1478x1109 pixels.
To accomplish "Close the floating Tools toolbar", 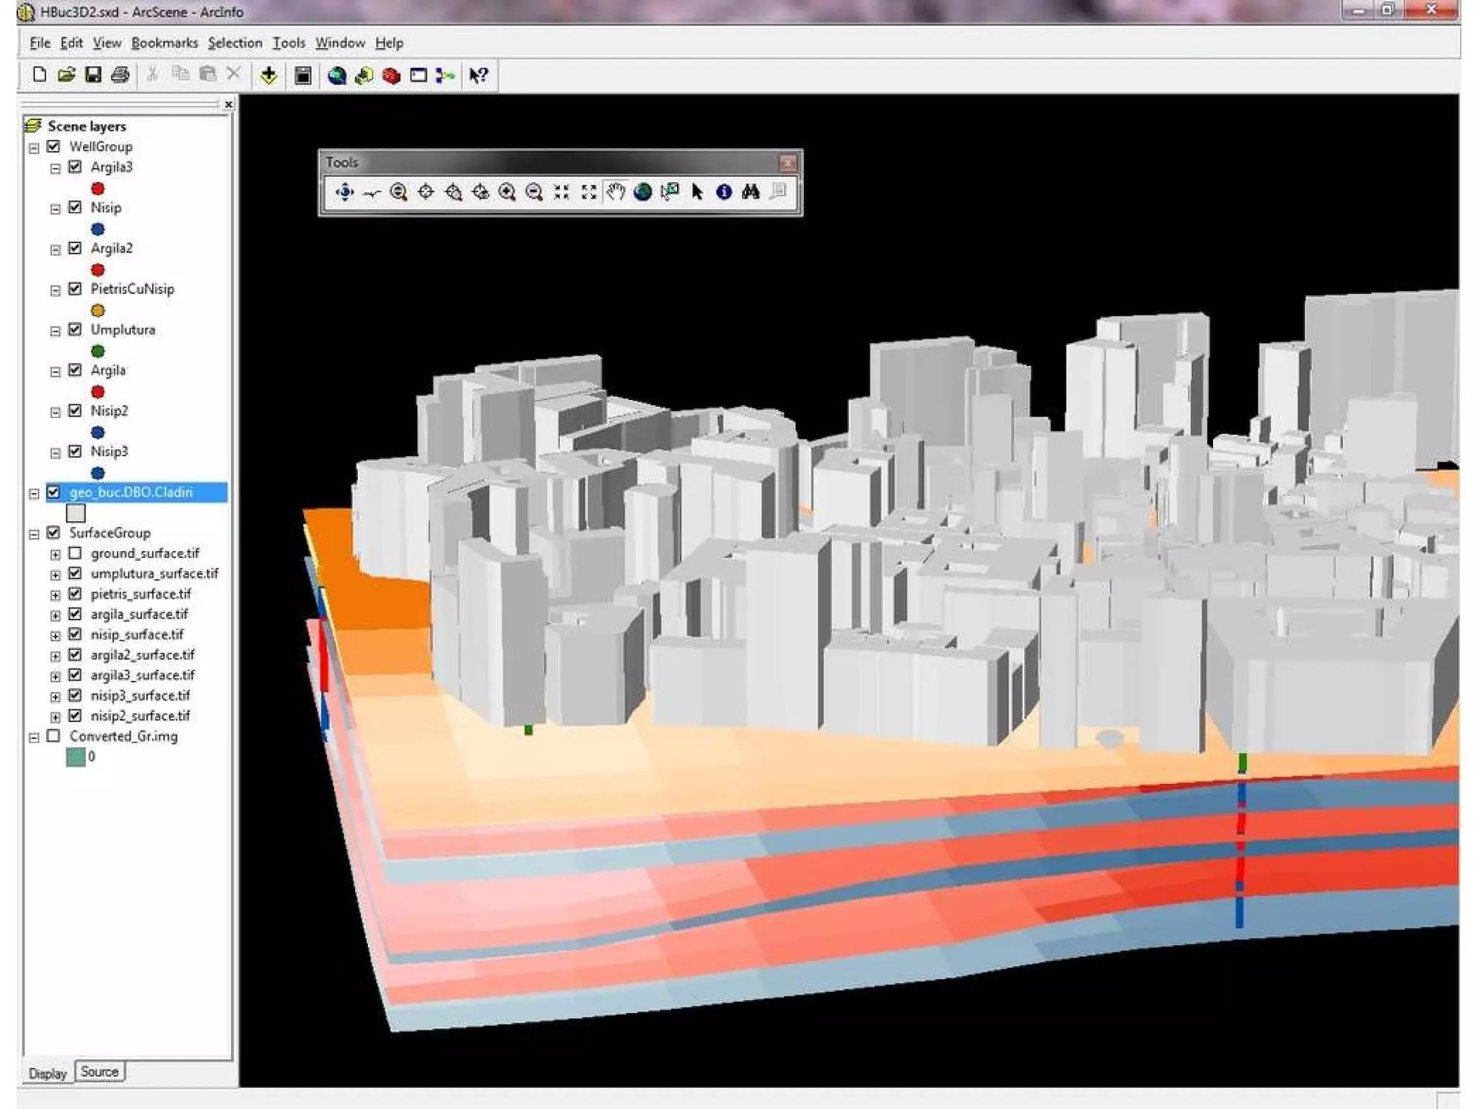I will pyautogui.click(x=787, y=162).
